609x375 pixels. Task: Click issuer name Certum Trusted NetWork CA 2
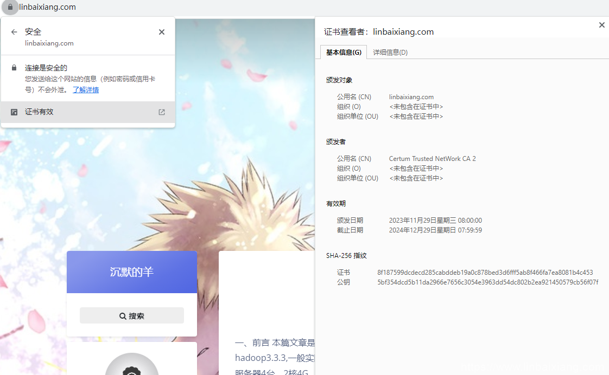point(432,159)
